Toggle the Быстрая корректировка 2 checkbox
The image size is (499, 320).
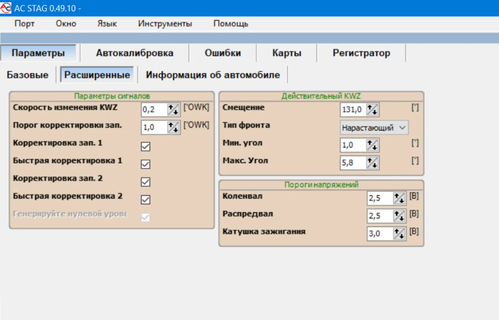146,199
